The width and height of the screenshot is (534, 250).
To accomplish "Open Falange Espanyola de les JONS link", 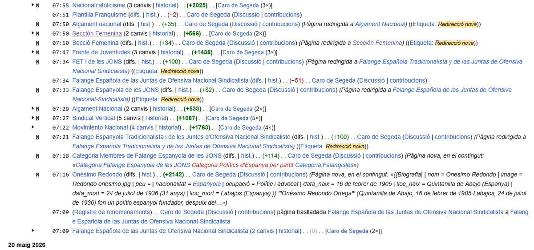I will [115, 90].
